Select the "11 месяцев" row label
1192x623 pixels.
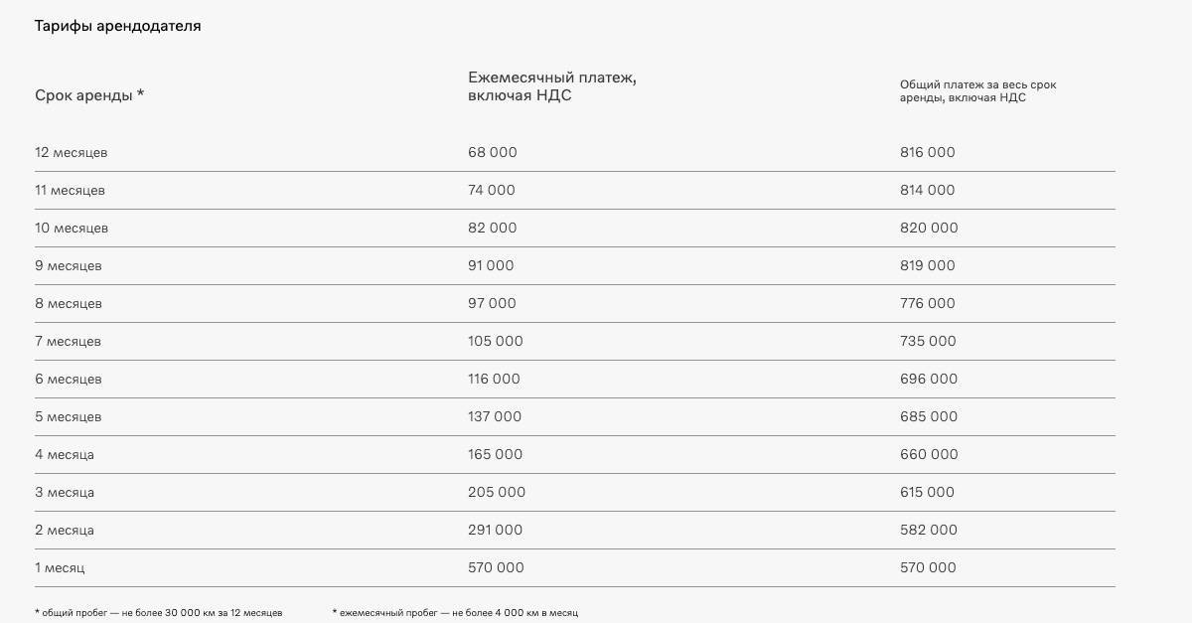(x=70, y=191)
